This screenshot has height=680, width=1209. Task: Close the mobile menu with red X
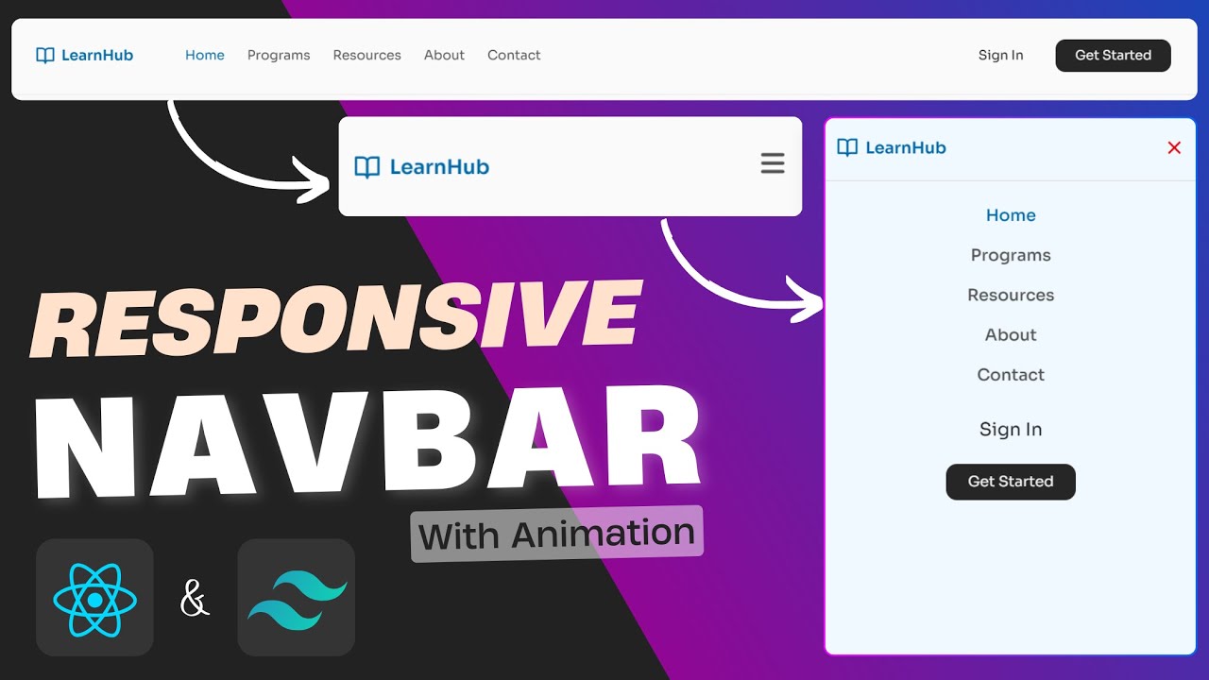(1174, 147)
